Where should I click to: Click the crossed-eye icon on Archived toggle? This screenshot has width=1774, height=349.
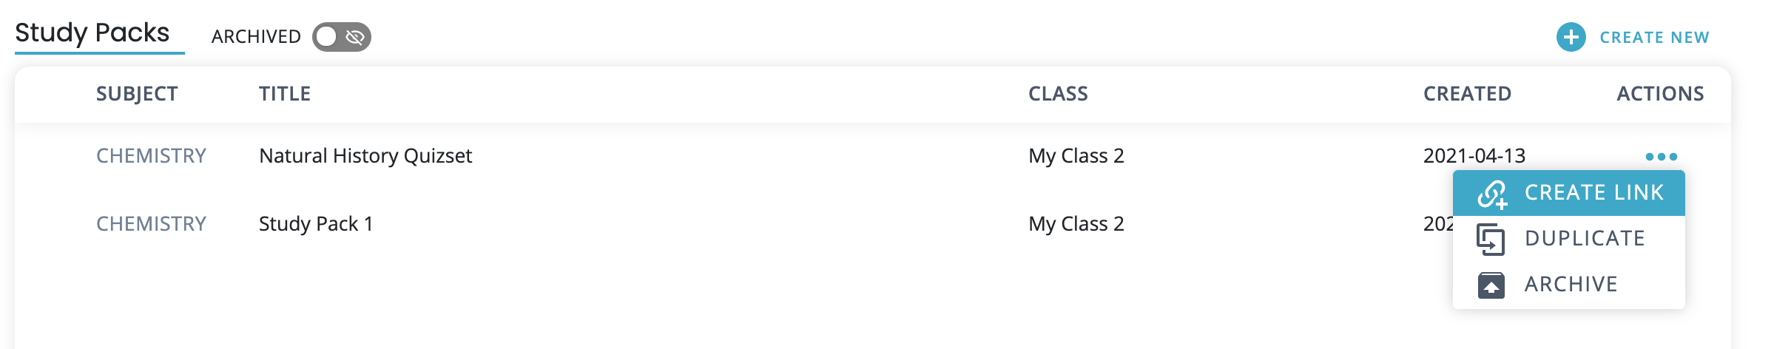(x=355, y=37)
